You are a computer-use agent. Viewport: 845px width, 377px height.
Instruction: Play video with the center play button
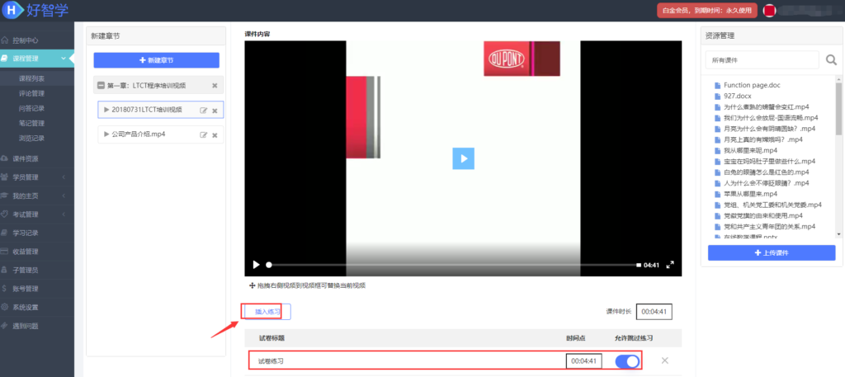click(463, 158)
